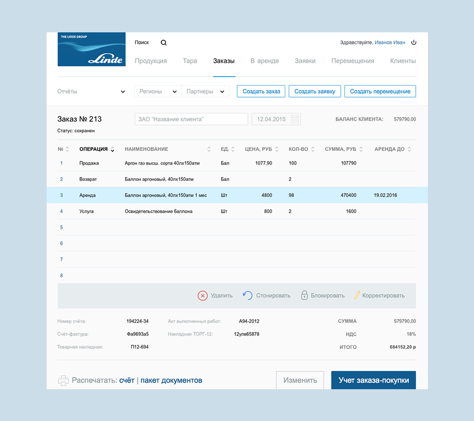Click the Блокировать padlock icon
The width and height of the screenshot is (474, 421).
(304, 295)
